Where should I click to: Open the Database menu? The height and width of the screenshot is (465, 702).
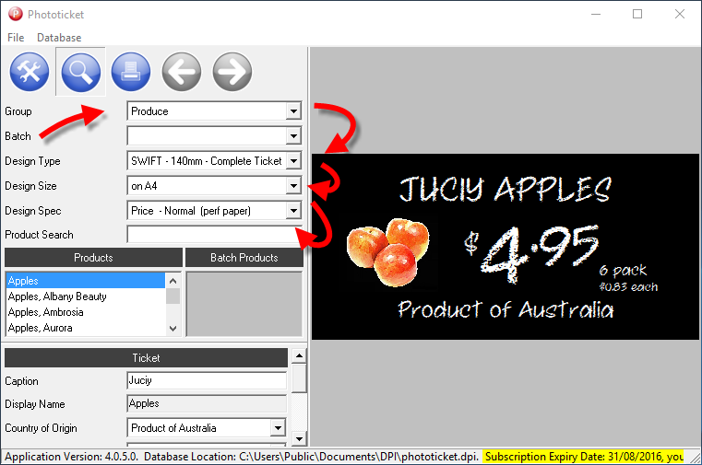(59, 38)
